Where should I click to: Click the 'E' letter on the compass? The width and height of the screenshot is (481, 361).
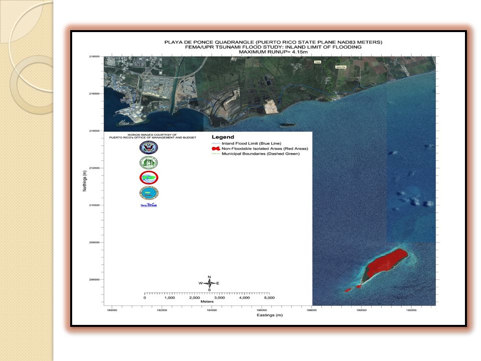[218, 283]
